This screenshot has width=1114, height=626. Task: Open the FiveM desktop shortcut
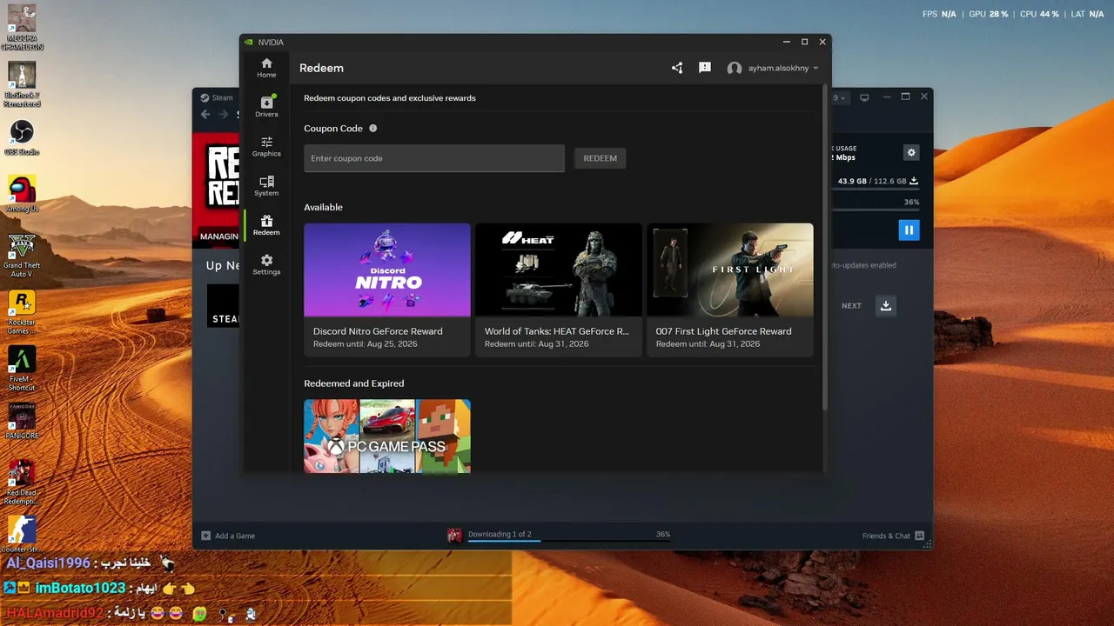coord(22,370)
